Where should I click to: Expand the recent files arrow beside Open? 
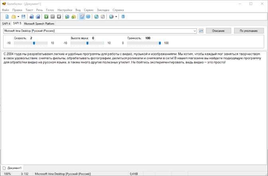pos(18,17)
